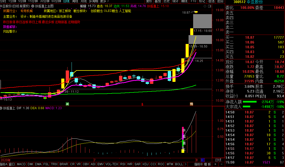
Task: Toggle 复权 price adjustment in top toolbar
Action: [x=149, y=1]
